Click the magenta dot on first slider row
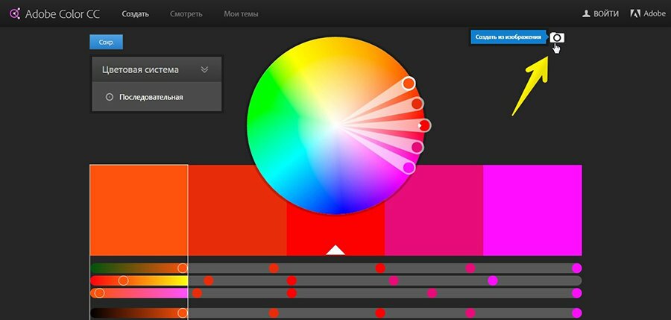 click(577, 269)
